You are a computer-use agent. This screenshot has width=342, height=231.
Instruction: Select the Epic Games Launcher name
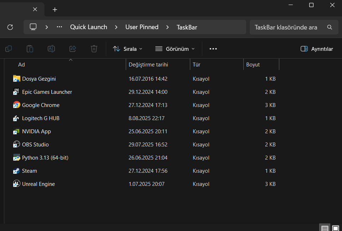(x=47, y=92)
